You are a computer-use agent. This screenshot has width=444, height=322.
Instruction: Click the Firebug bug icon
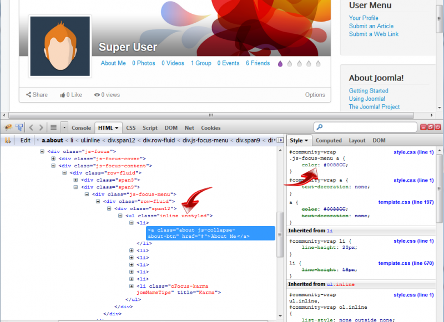click(8, 127)
